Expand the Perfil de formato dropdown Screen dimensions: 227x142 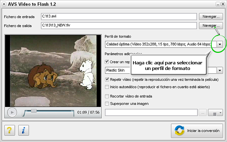coord(220,44)
